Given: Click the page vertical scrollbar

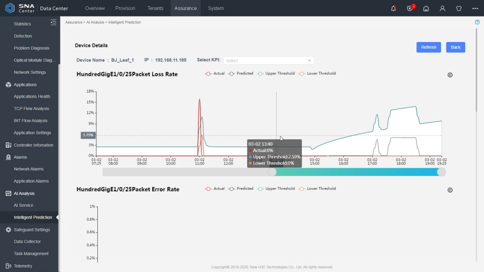Looking at the screenshot, I should pos(477,70).
